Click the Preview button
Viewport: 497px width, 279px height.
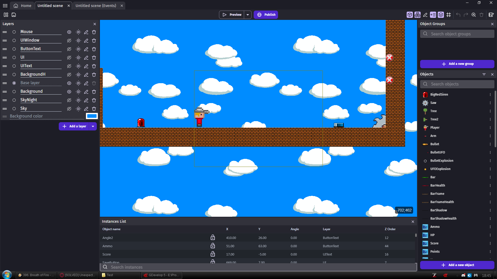pos(232,15)
